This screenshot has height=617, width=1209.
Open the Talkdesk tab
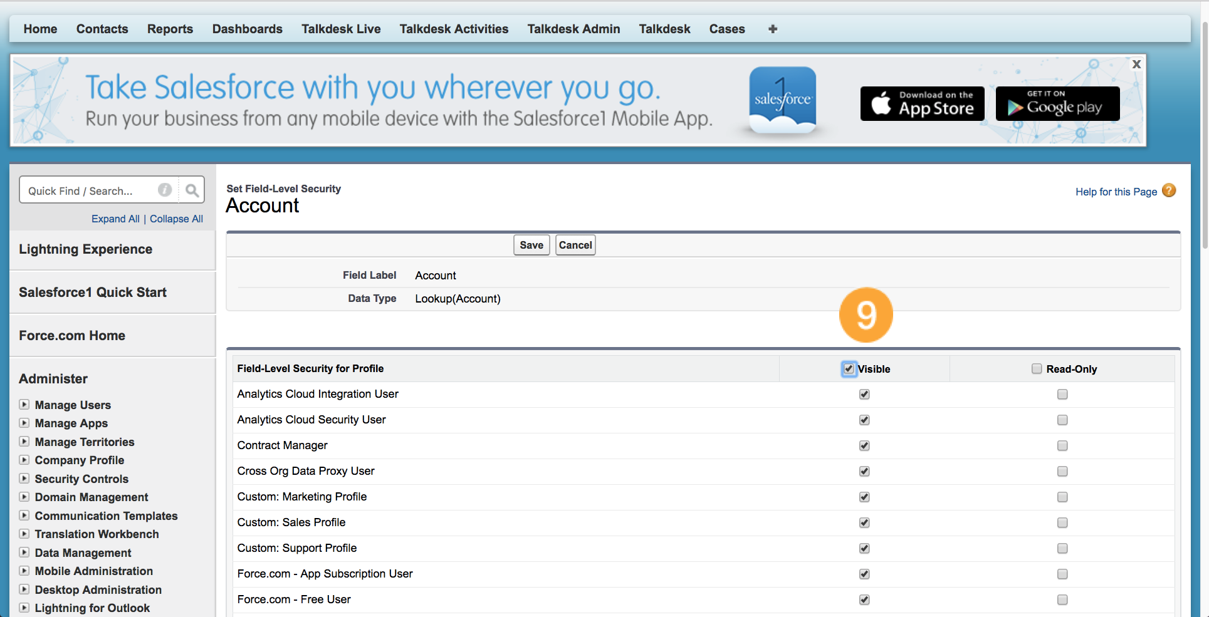click(x=664, y=29)
